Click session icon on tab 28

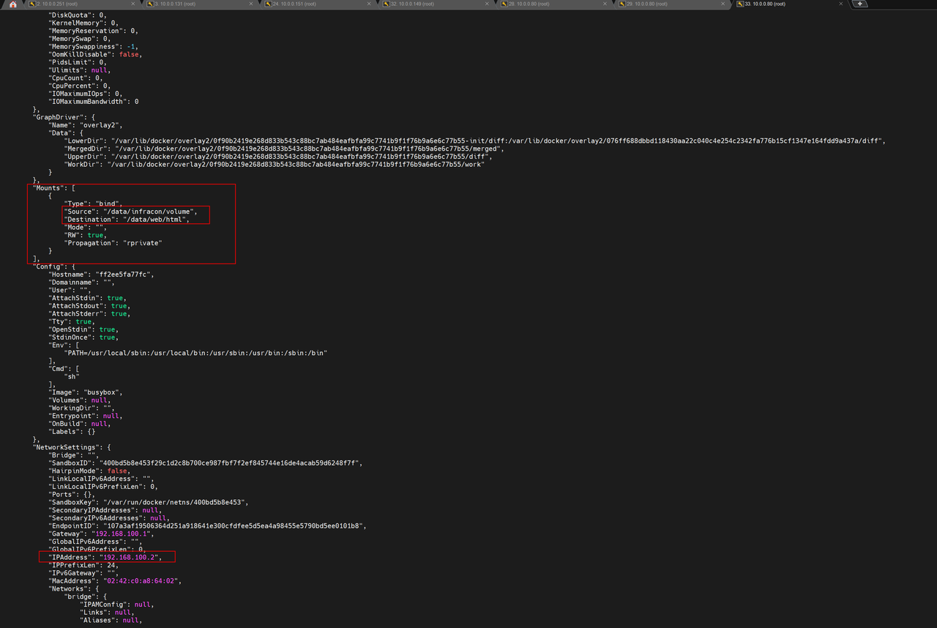click(504, 4)
